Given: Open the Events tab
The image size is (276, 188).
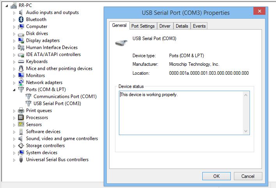Looking at the screenshot, I should coord(199,26).
